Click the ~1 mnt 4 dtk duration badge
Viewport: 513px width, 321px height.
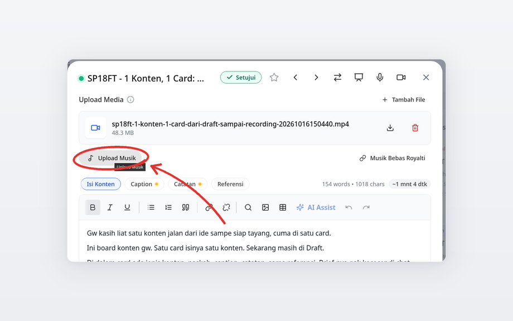[x=410, y=184]
